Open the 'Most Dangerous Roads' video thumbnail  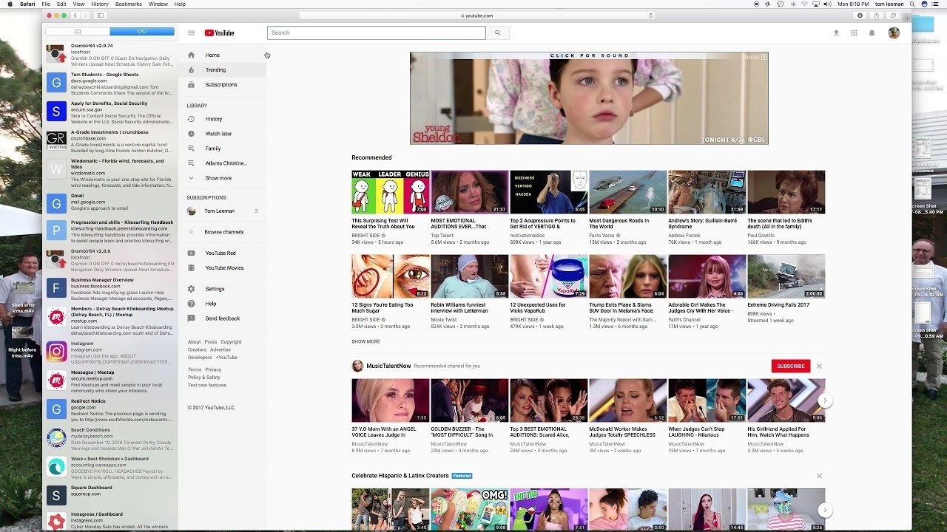(628, 192)
